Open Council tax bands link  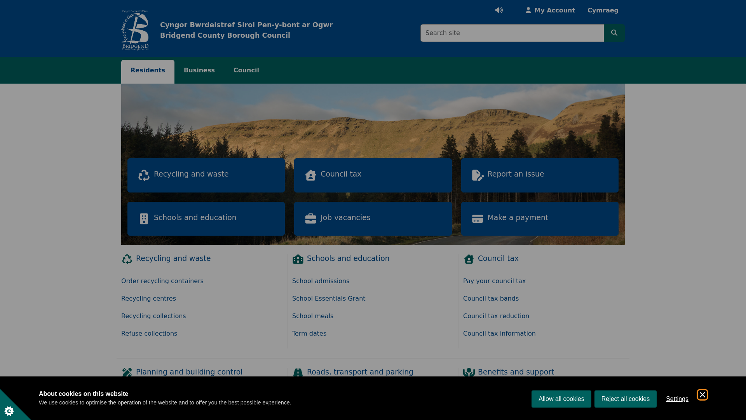(x=491, y=299)
